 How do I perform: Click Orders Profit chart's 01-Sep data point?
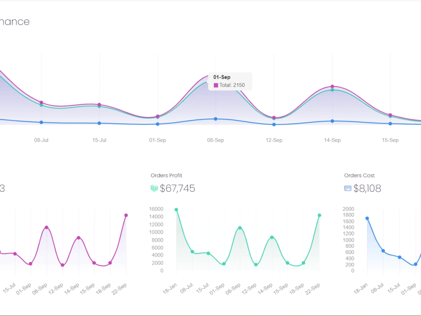pos(224,264)
